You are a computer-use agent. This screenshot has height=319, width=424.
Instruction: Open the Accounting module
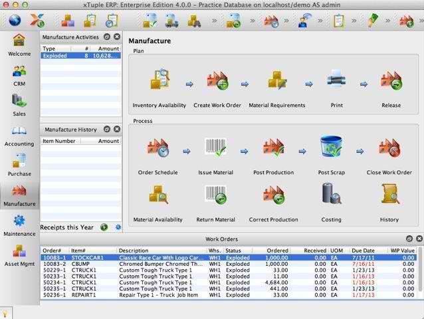(x=19, y=136)
